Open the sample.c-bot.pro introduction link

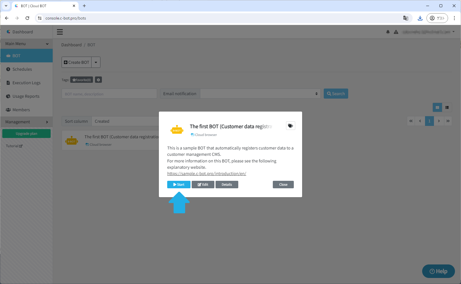coord(207,174)
